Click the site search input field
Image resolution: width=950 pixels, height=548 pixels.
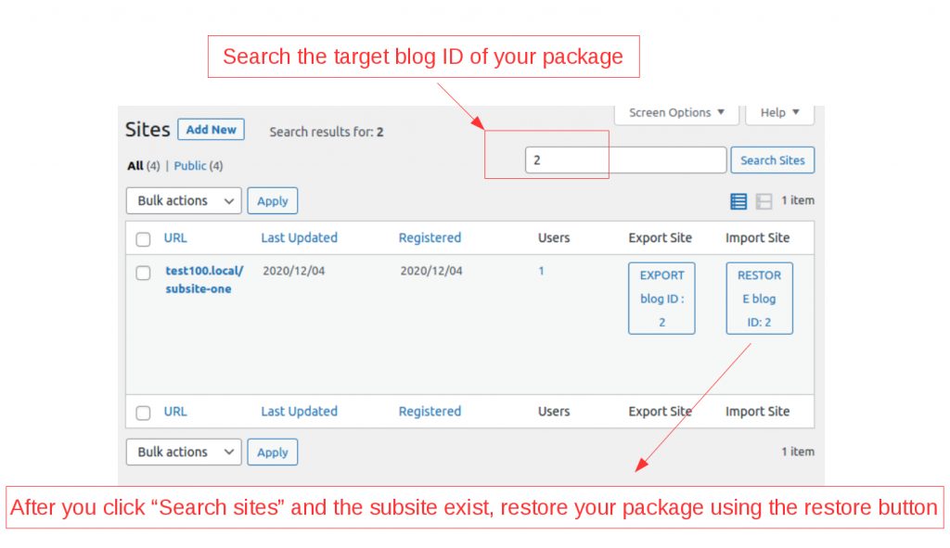click(625, 159)
